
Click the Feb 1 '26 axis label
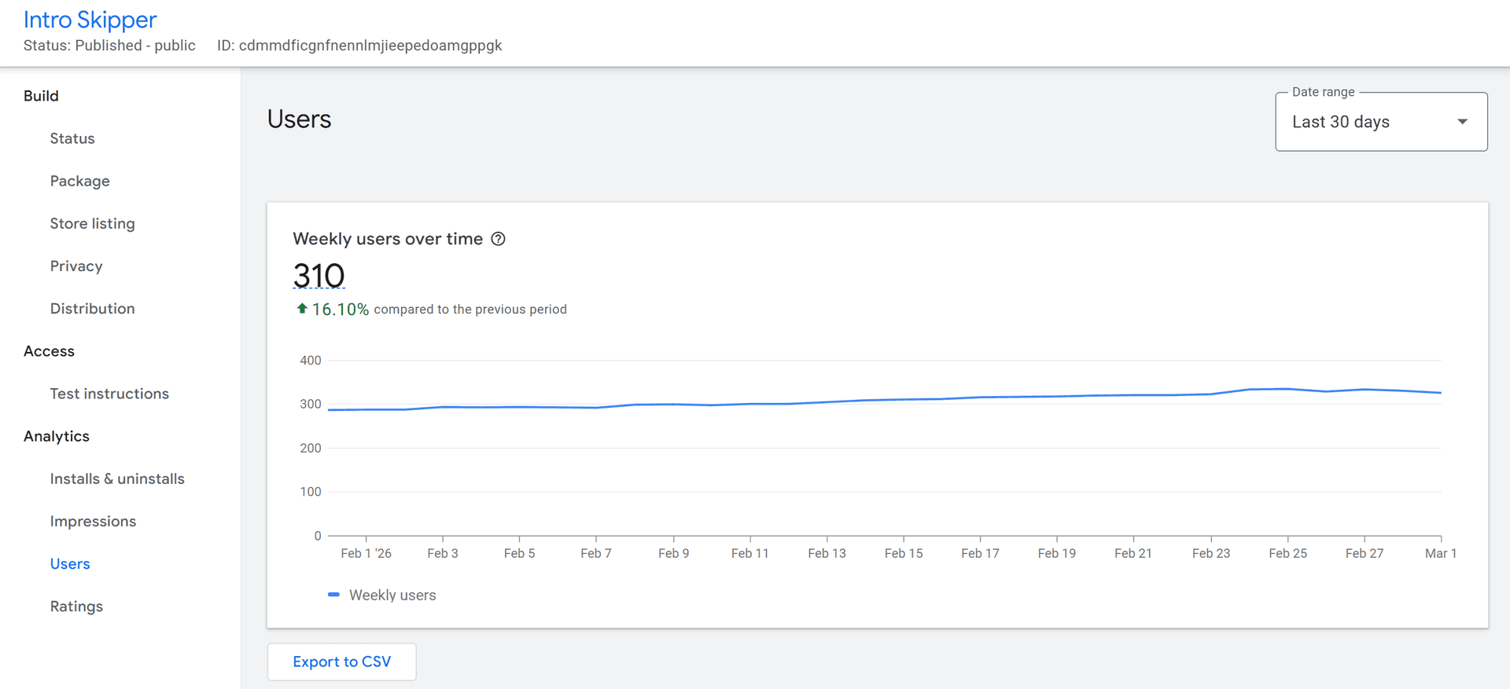tap(366, 553)
